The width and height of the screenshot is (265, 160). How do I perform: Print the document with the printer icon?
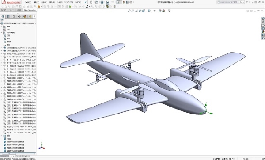click(107, 2)
